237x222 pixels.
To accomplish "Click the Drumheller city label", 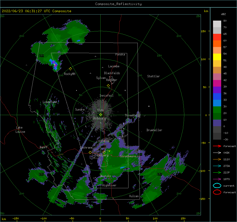I will [x=154, y=130].
